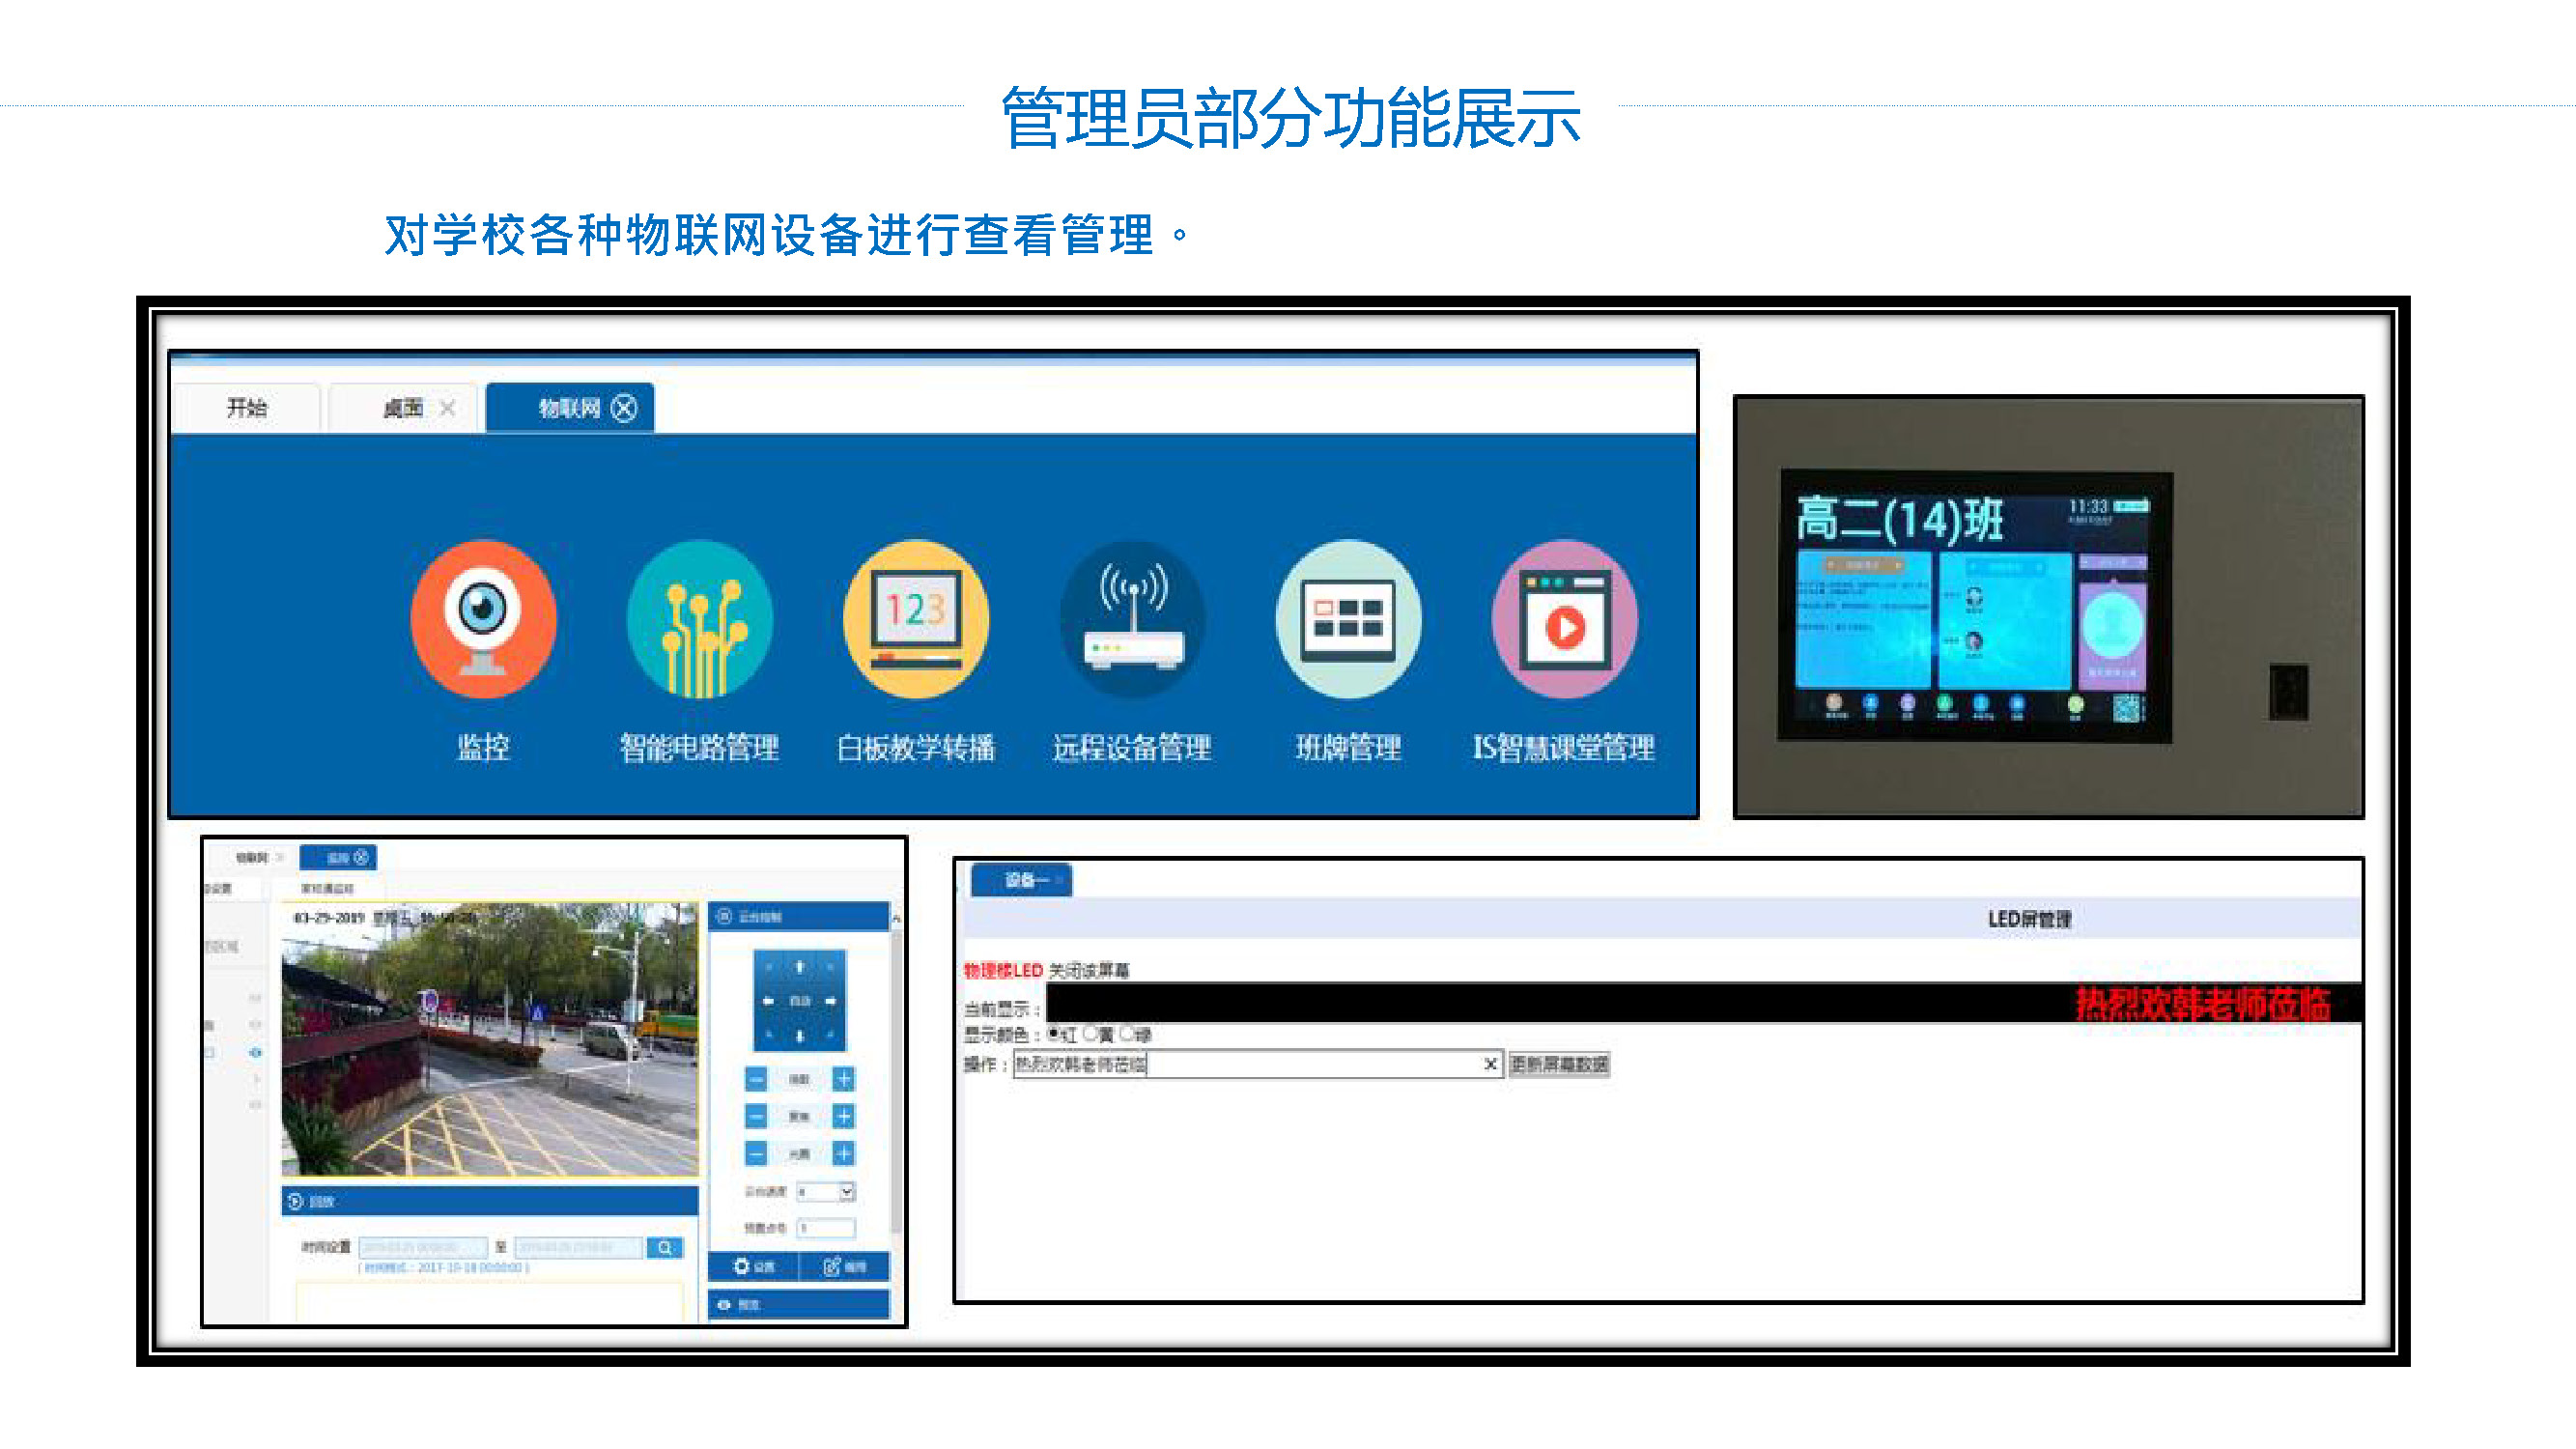
Task: Move camera diagonally with lower-left PTZ arrow
Action: tap(768, 1035)
